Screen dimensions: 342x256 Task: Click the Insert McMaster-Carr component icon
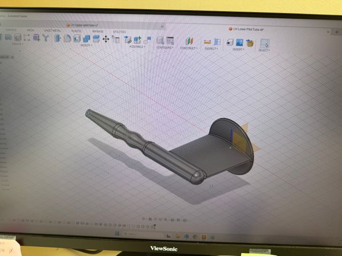[250, 43]
